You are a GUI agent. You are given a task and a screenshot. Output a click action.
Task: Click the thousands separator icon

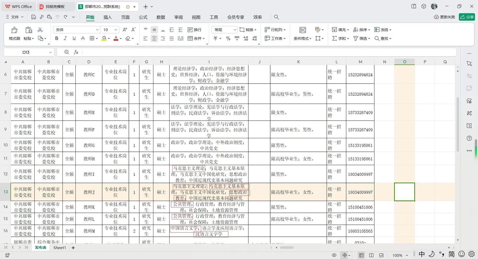[x=237, y=39]
